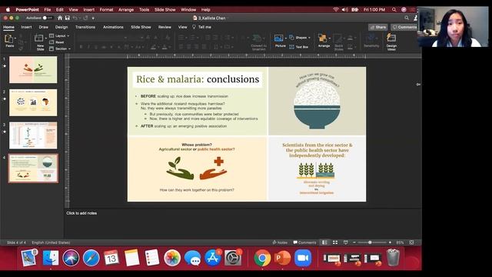Screen dimensions: 492x277
Task: Open the Arrange dropdown arrow
Action: click(x=330, y=38)
